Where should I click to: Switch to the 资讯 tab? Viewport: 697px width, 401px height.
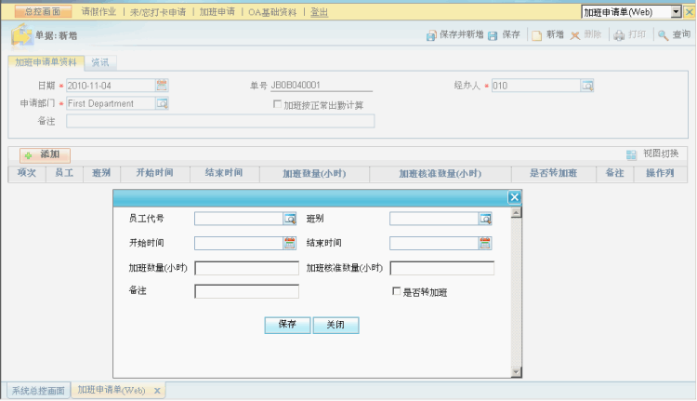[x=100, y=62]
